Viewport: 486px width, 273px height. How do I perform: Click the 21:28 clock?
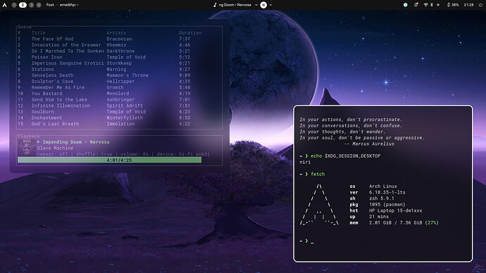468,5
